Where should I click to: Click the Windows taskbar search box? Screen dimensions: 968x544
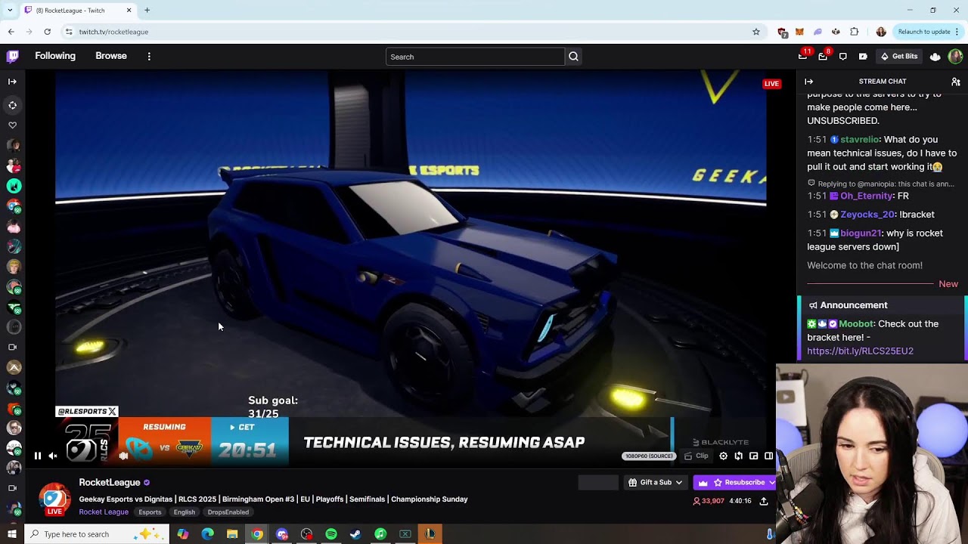[x=97, y=534]
